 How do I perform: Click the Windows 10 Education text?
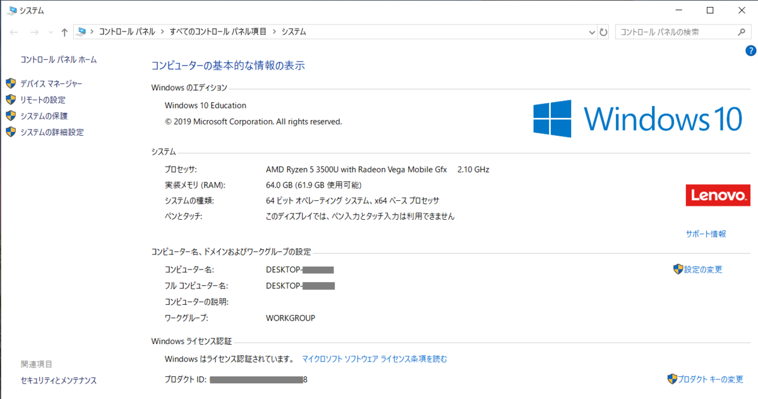[205, 105]
